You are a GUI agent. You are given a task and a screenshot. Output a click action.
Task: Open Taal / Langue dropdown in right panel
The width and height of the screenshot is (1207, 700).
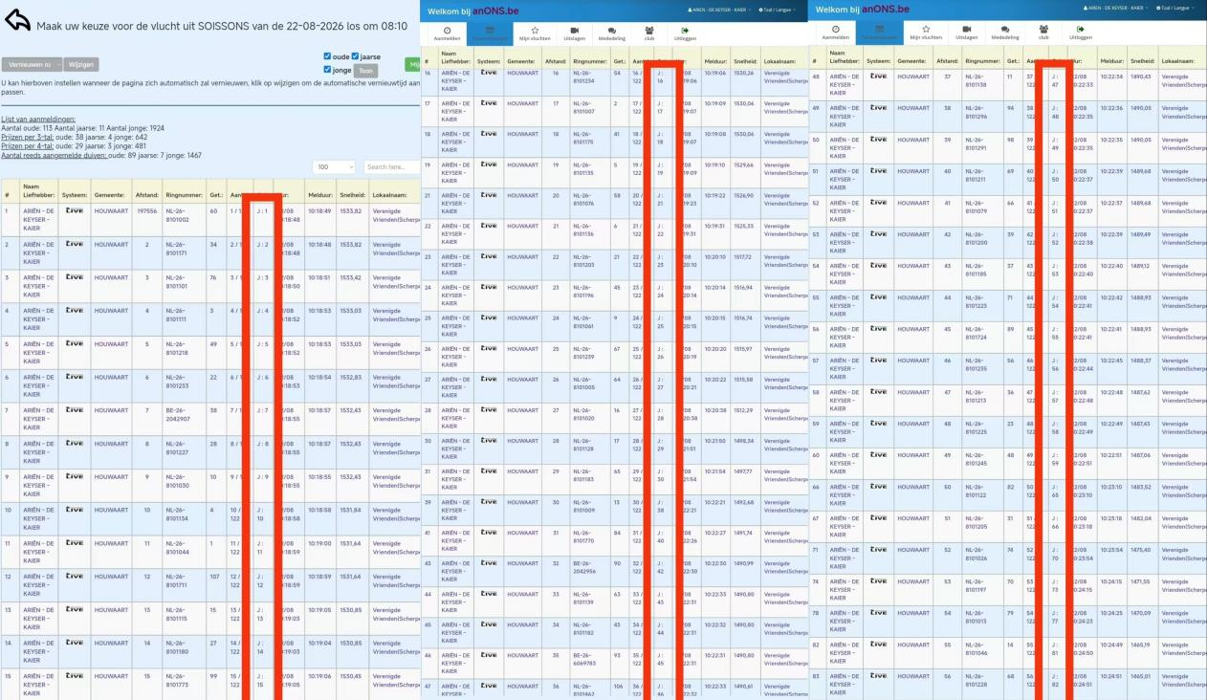pyautogui.click(x=1174, y=8)
